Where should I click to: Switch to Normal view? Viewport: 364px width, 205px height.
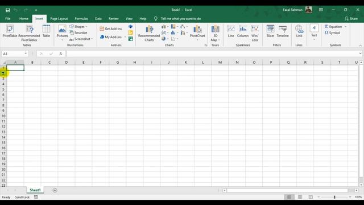tap(289, 197)
